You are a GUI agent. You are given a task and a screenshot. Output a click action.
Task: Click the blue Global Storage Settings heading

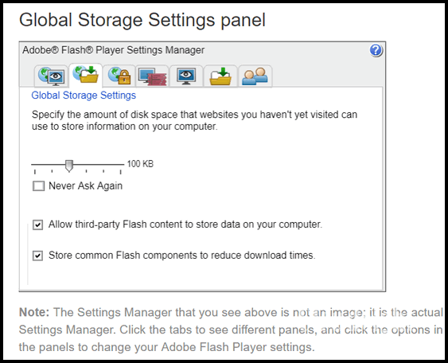click(84, 96)
